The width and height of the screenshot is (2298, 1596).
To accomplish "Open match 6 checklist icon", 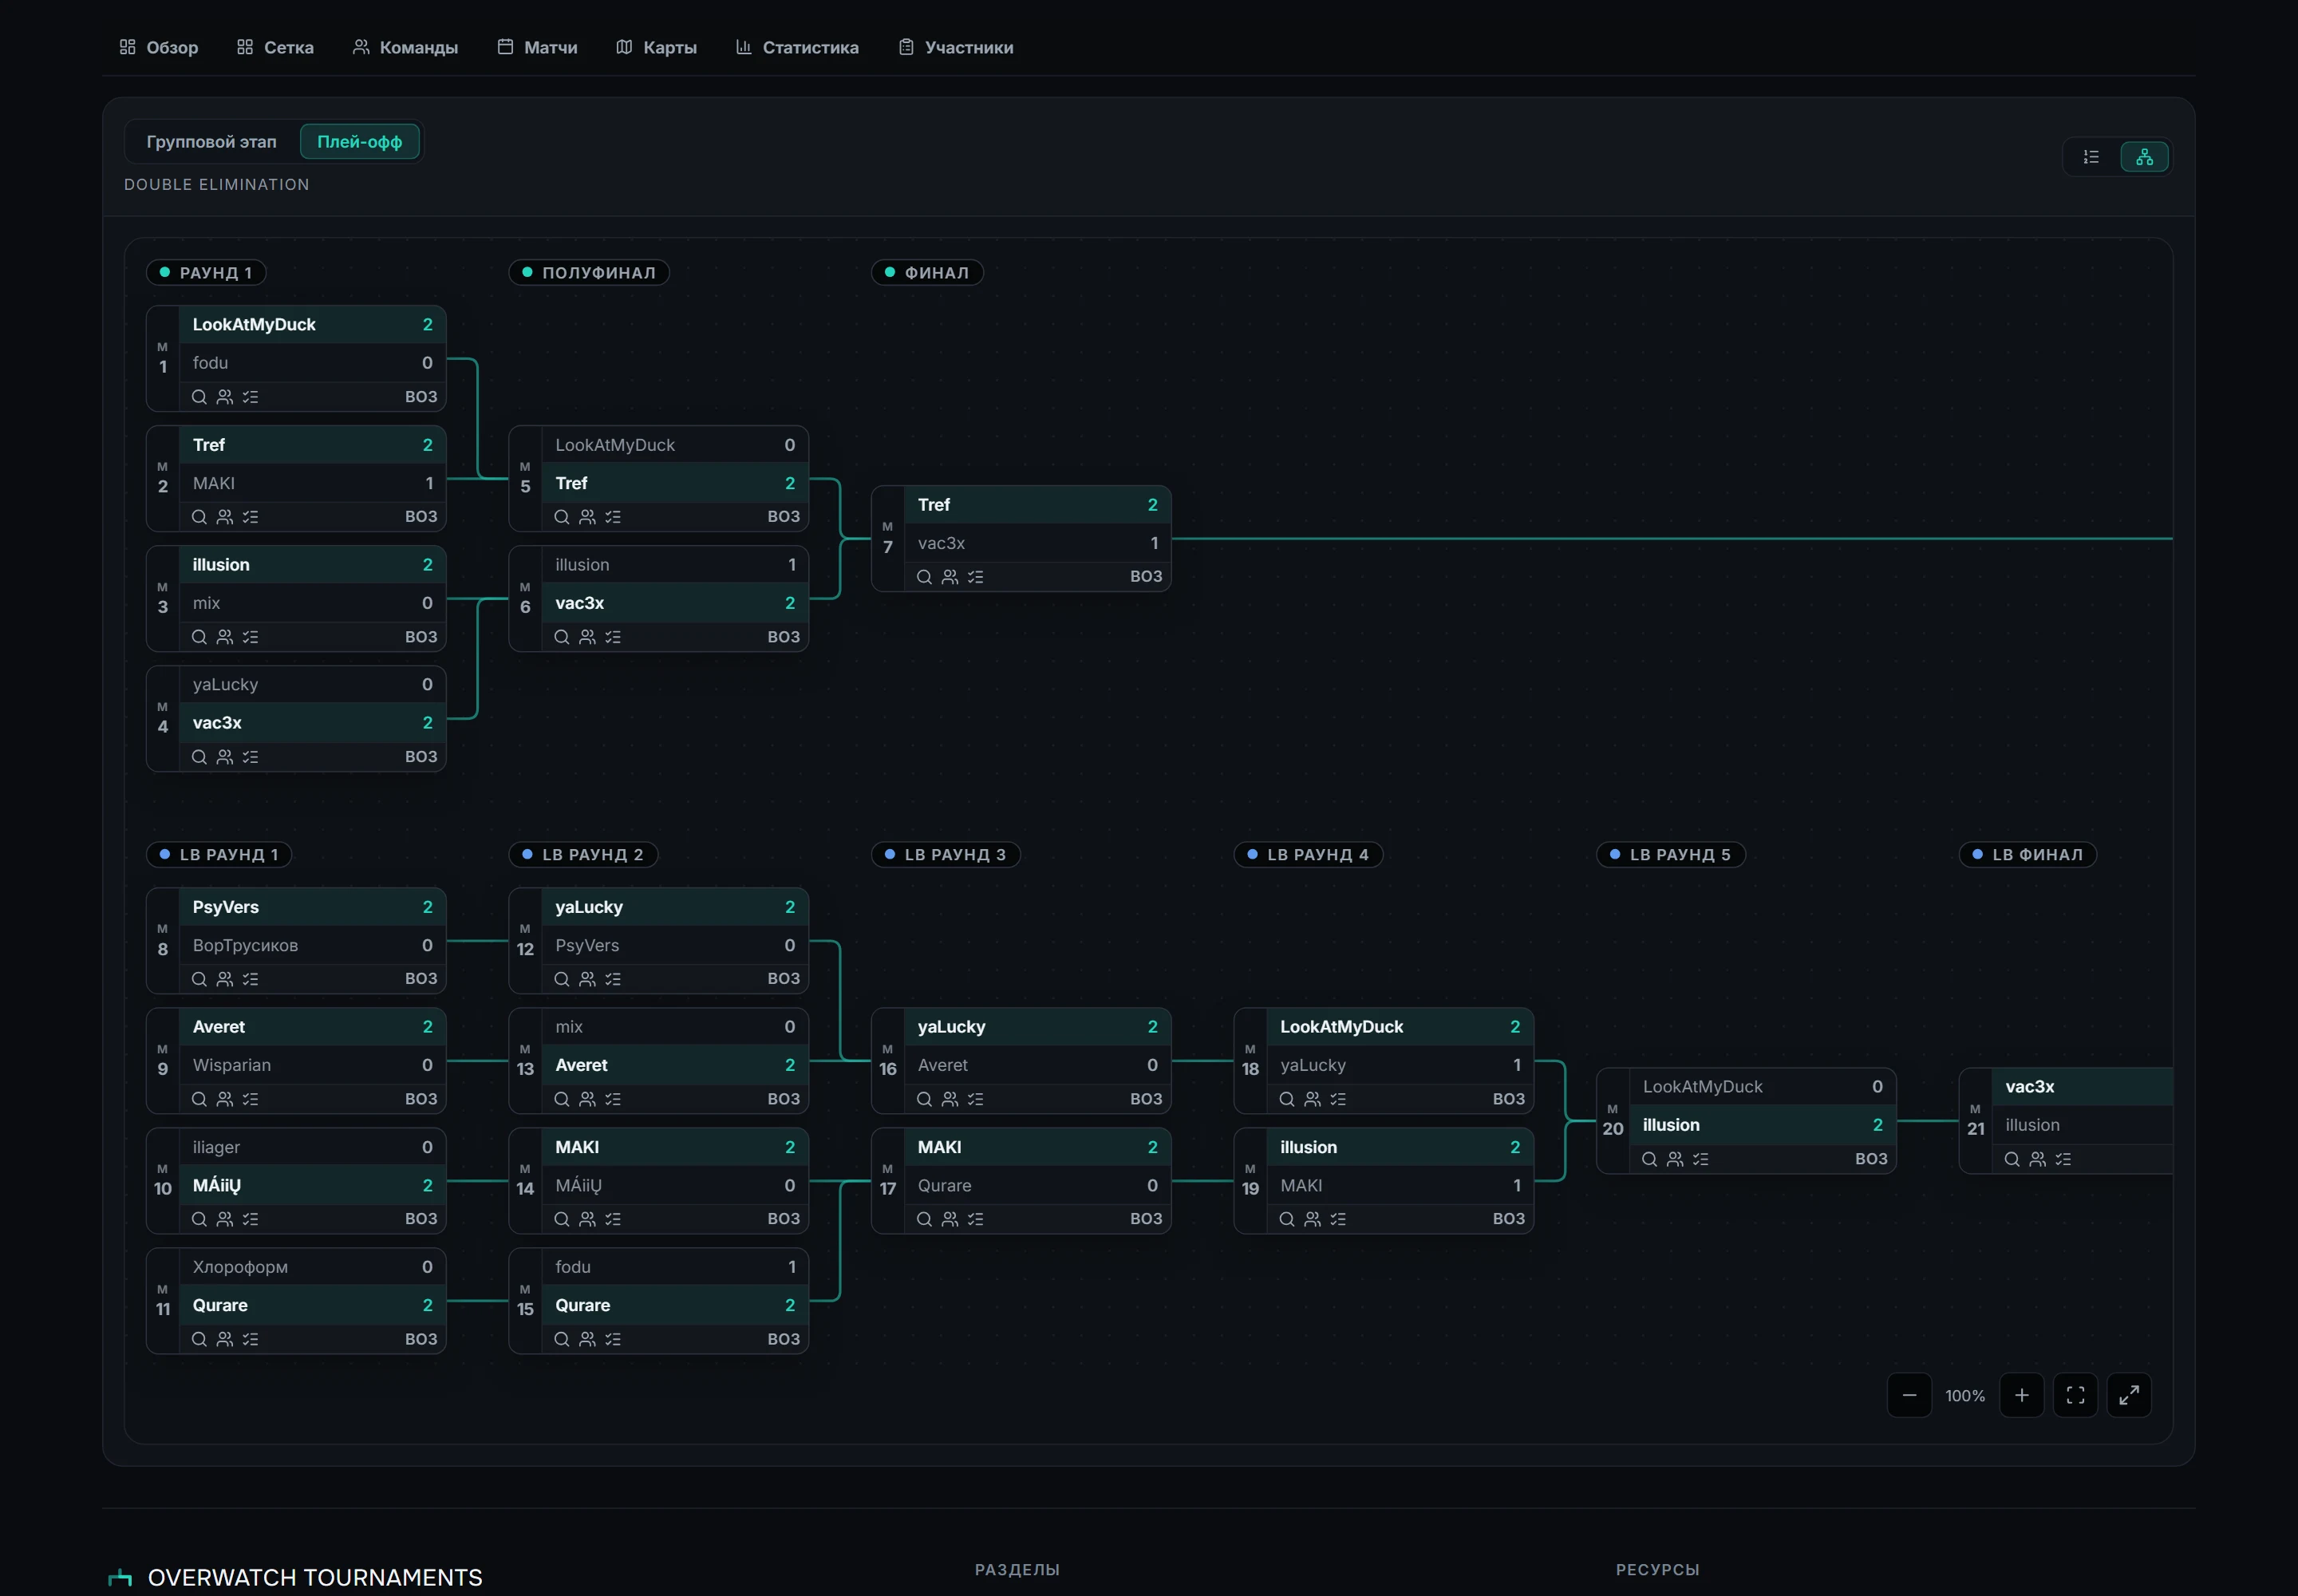I will [613, 637].
